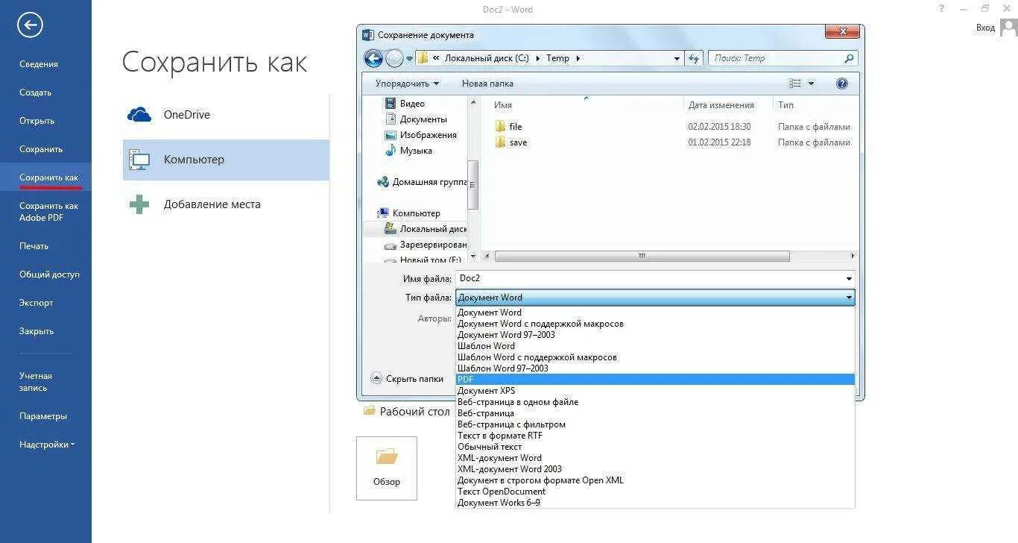Click the green plus Add Place icon

click(139, 204)
